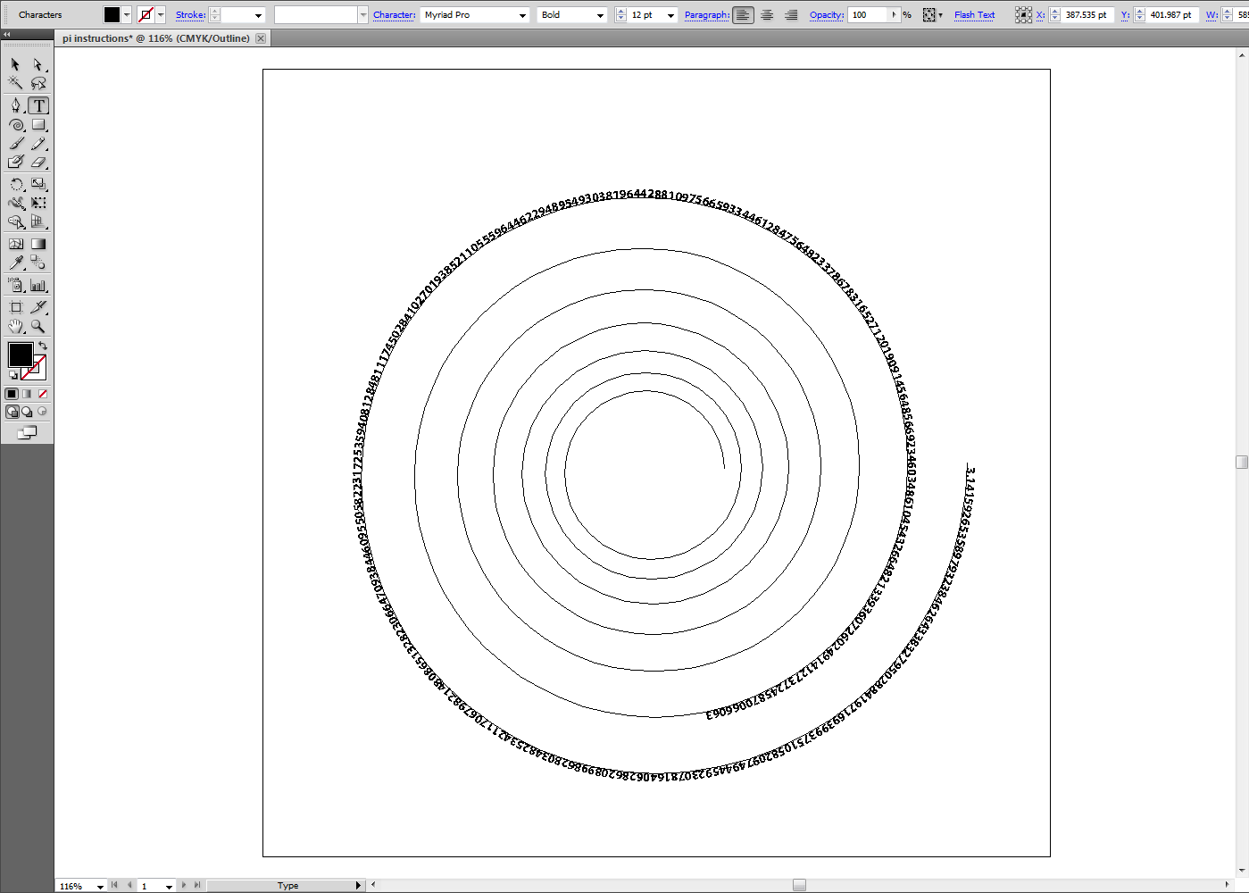Image resolution: width=1249 pixels, height=893 pixels.
Task: Select the Spiral tool
Action: point(15,125)
